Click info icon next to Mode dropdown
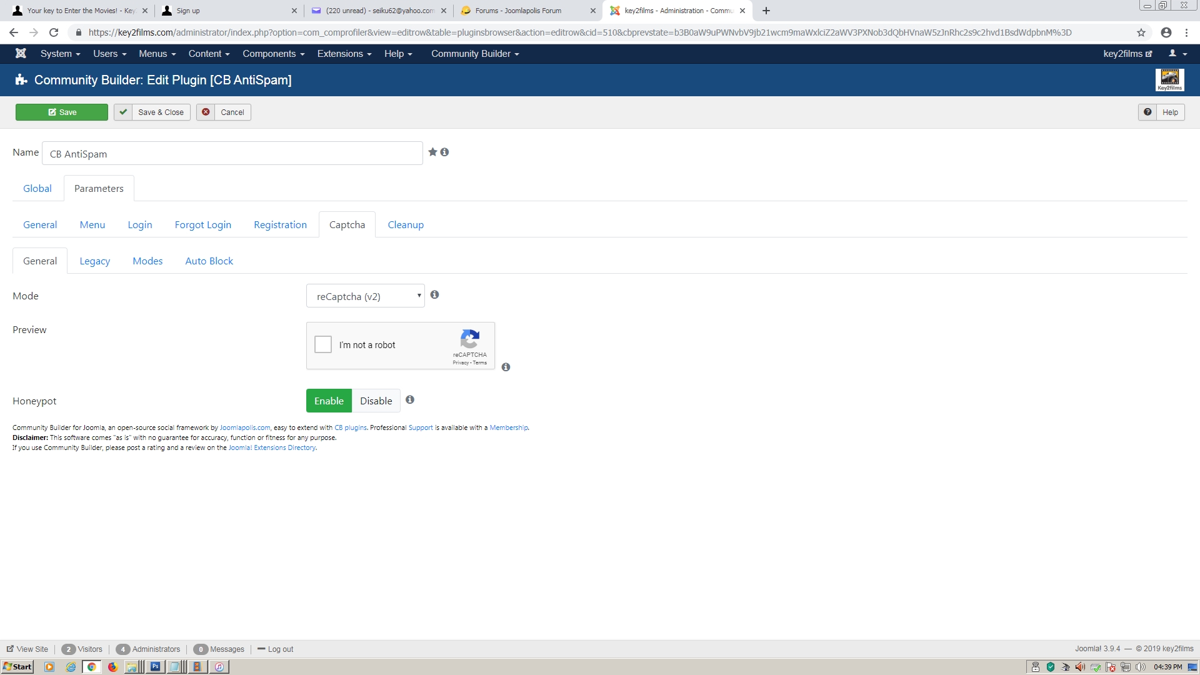The image size is (1200, 675). pos(434,294)
